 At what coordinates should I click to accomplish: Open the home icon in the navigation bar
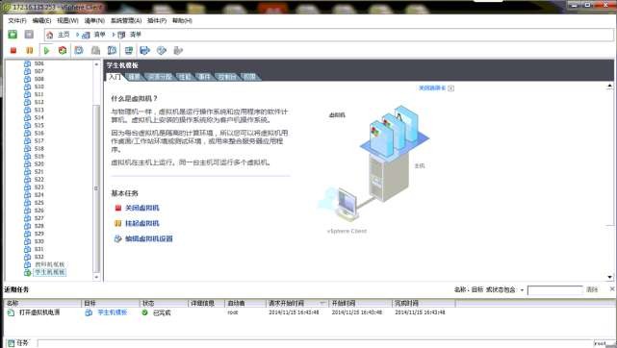(50, 35)
